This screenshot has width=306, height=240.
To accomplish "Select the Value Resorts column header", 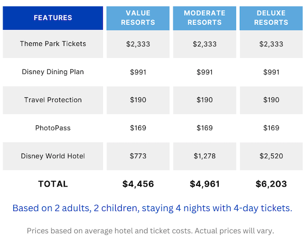I will (138, 18).
